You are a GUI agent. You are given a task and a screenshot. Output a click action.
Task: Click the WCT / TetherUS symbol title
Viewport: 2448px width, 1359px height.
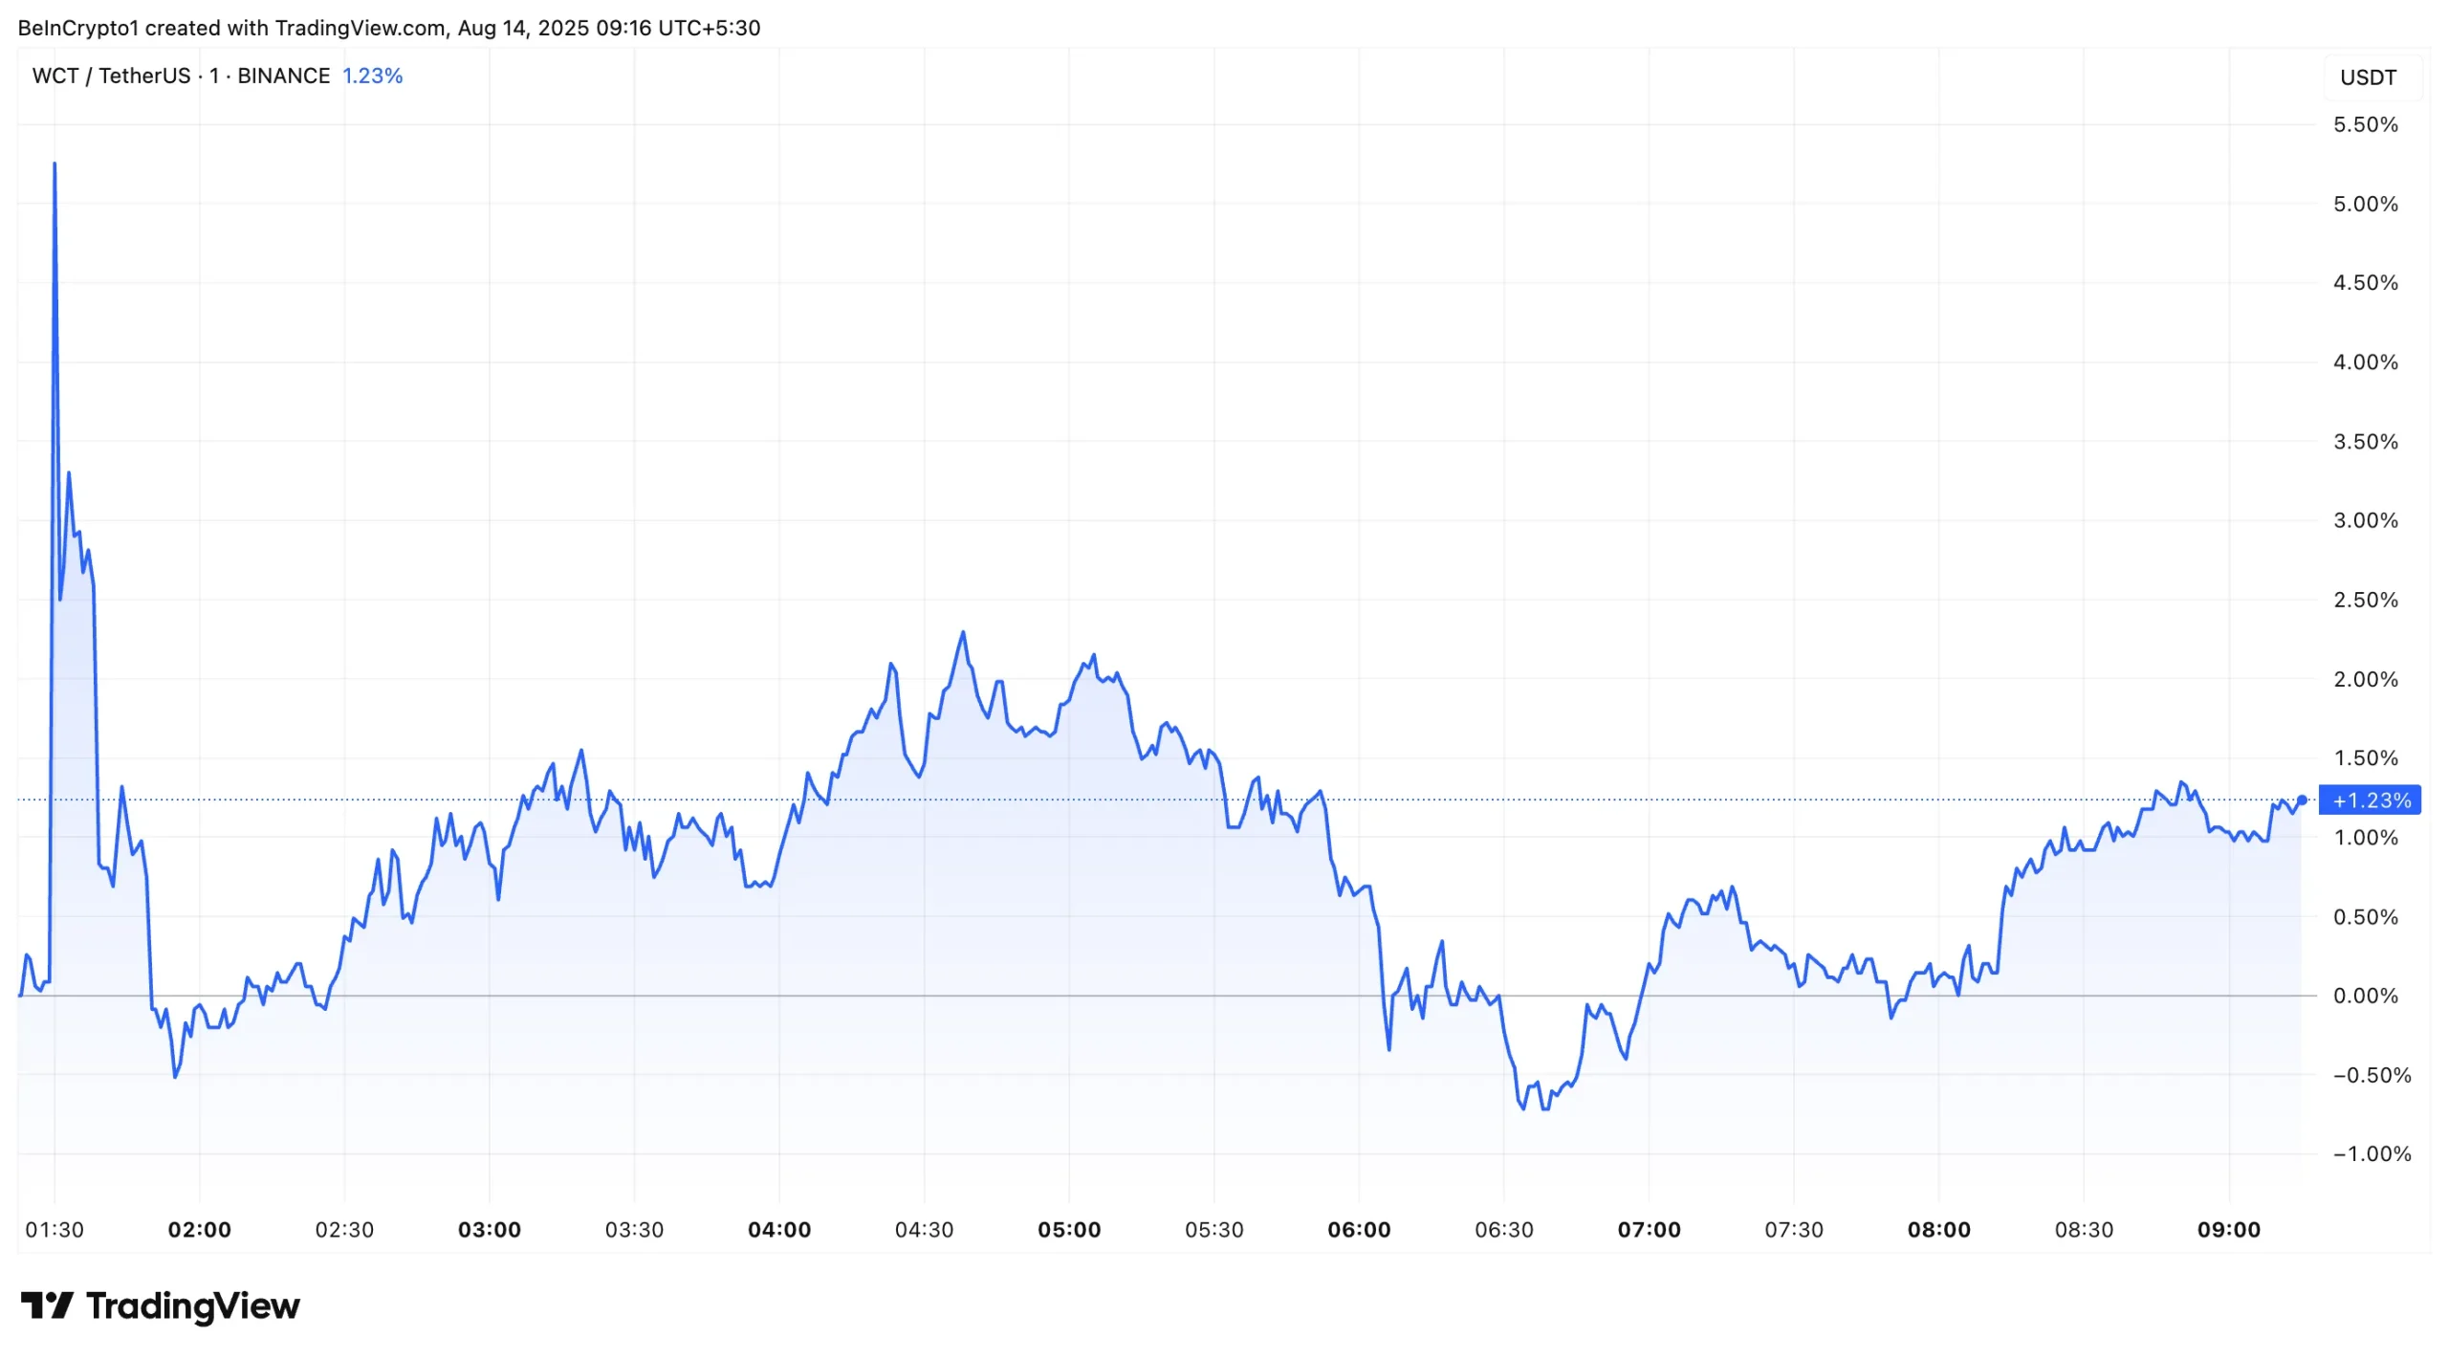click(111, 76)
